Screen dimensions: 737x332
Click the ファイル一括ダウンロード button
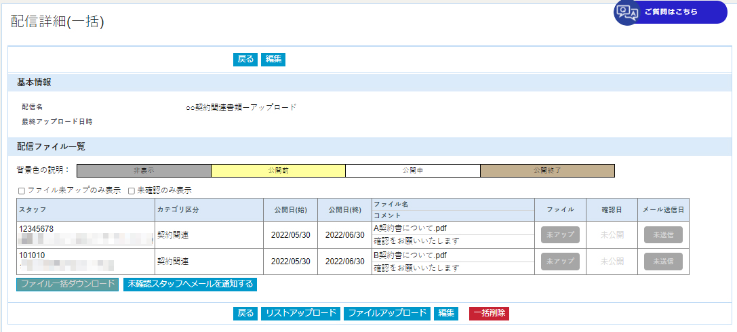click(x=68, y=284)
